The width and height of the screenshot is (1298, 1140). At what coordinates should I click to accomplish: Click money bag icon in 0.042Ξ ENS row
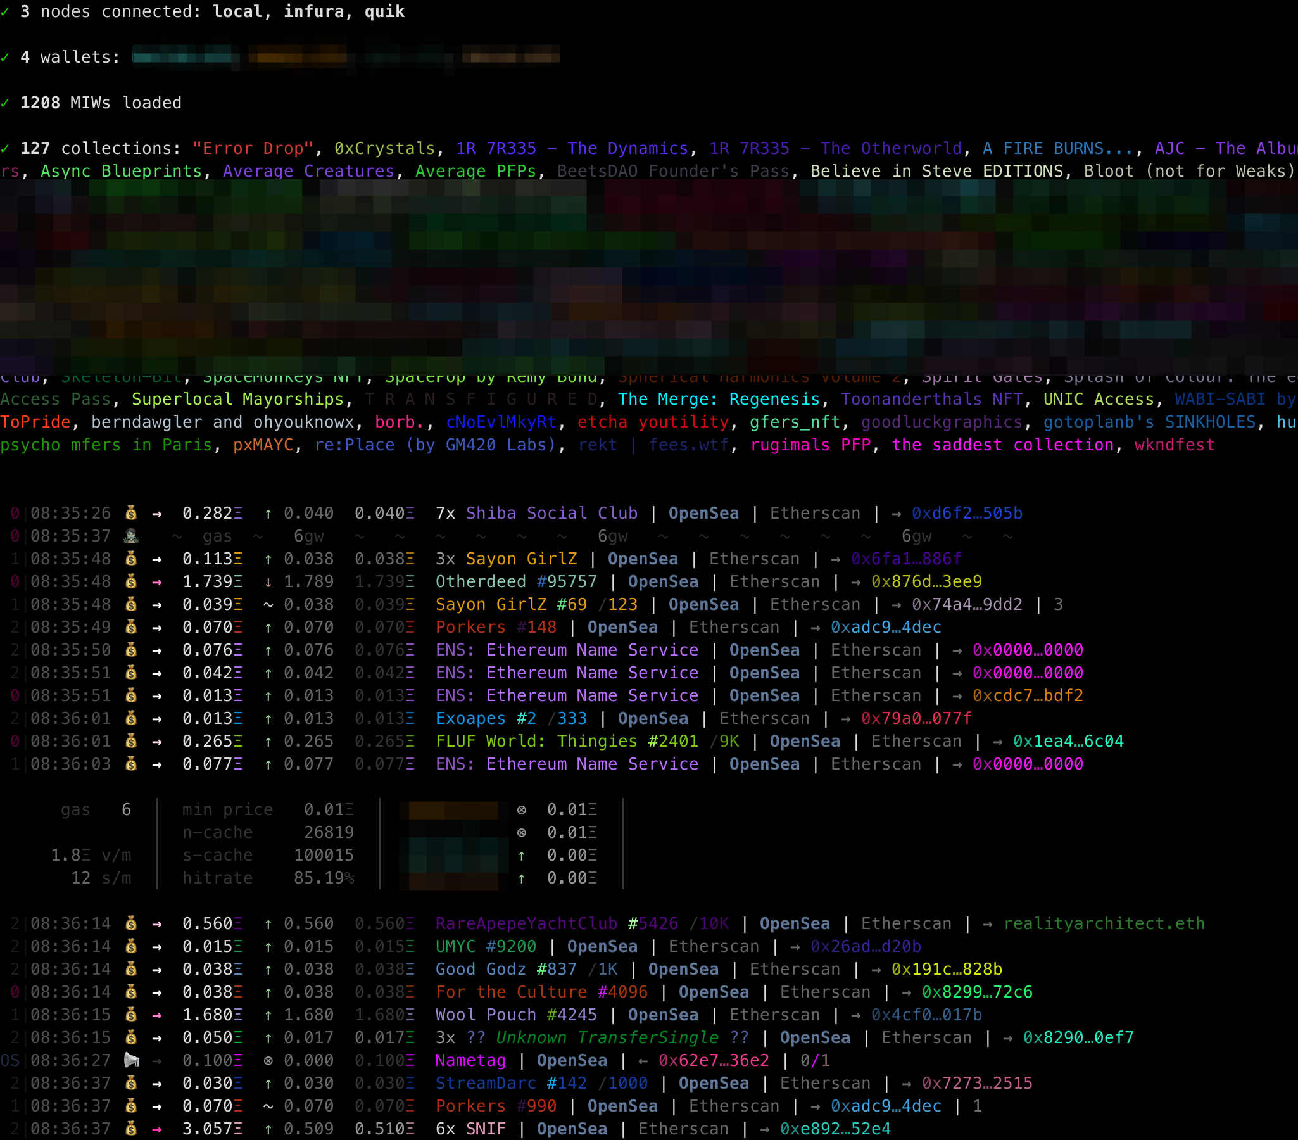(x=132, y=673)
